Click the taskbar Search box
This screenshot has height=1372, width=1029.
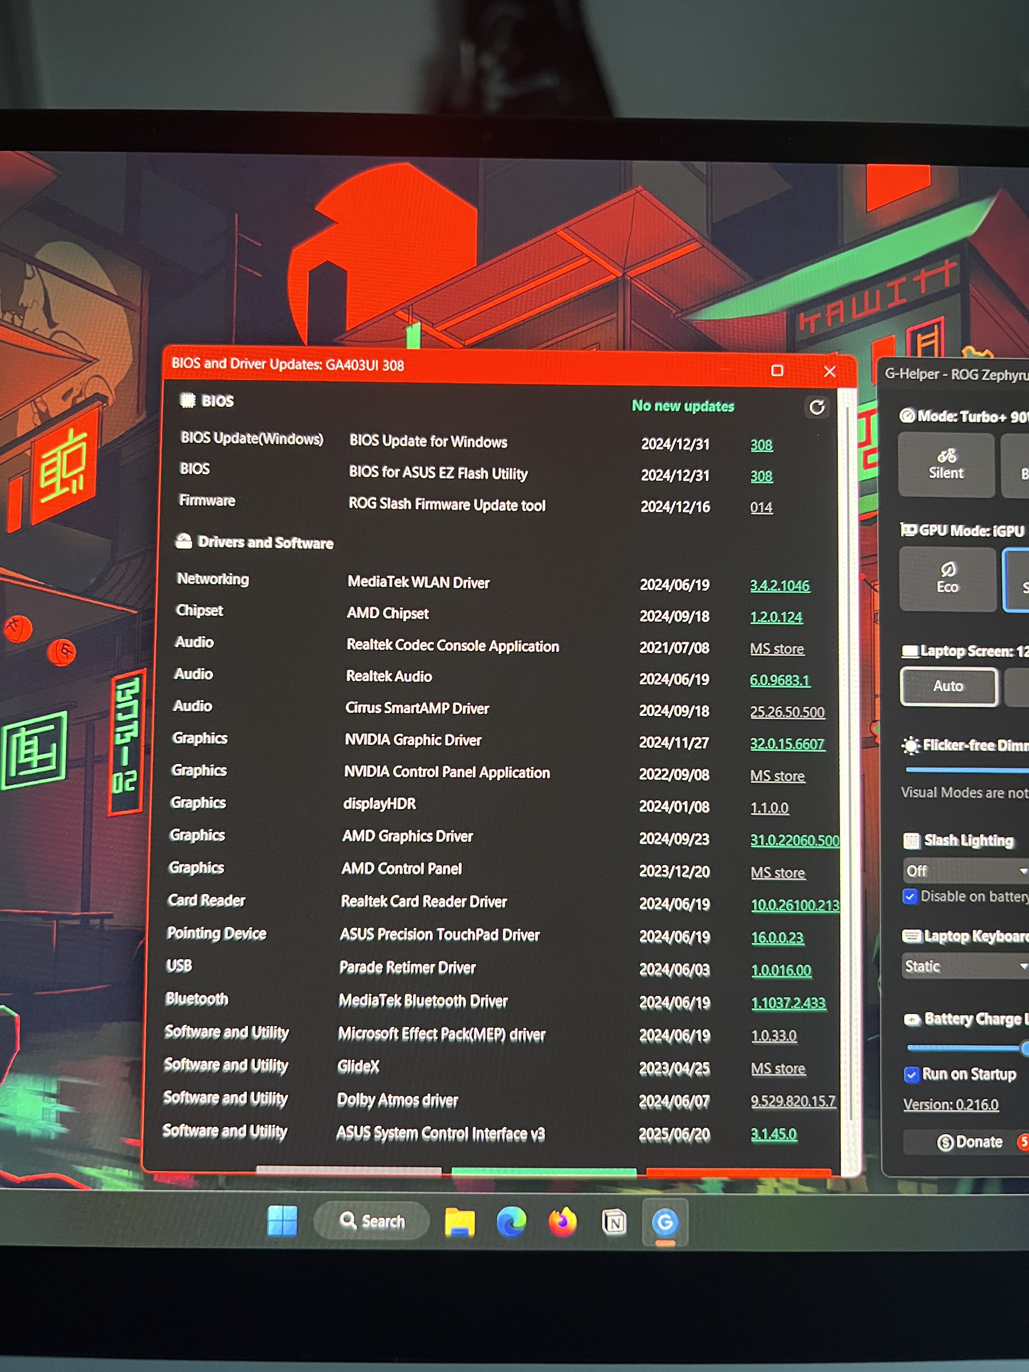tap(371, 1221)
